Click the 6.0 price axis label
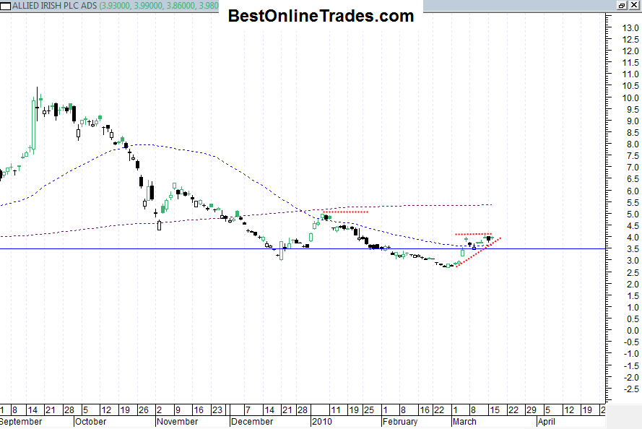Image resolution: width=642 pixels, height=429 pixels. point(633,191)
